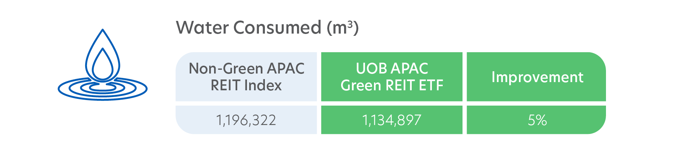The height and width of the screenshot is (150, 699).
Task: Click the (m³) unit in the title
Action: [343, 28]
